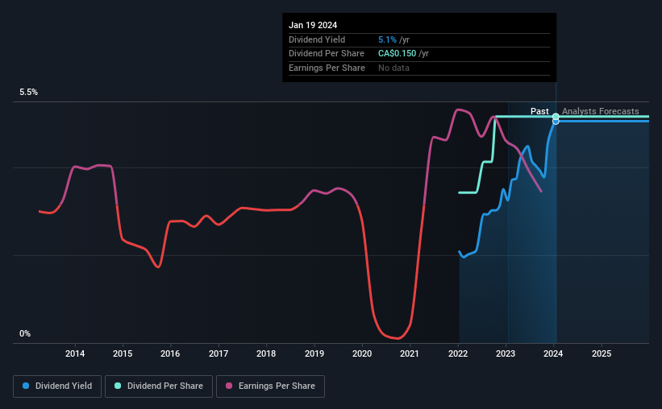Select the 2023 x-axis label
This screenshot has height=409, width=662.
(506, 353)
